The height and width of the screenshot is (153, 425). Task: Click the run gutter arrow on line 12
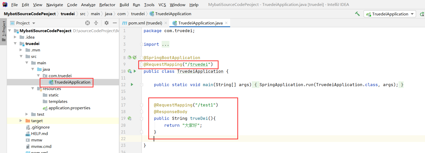click(132, 85)
